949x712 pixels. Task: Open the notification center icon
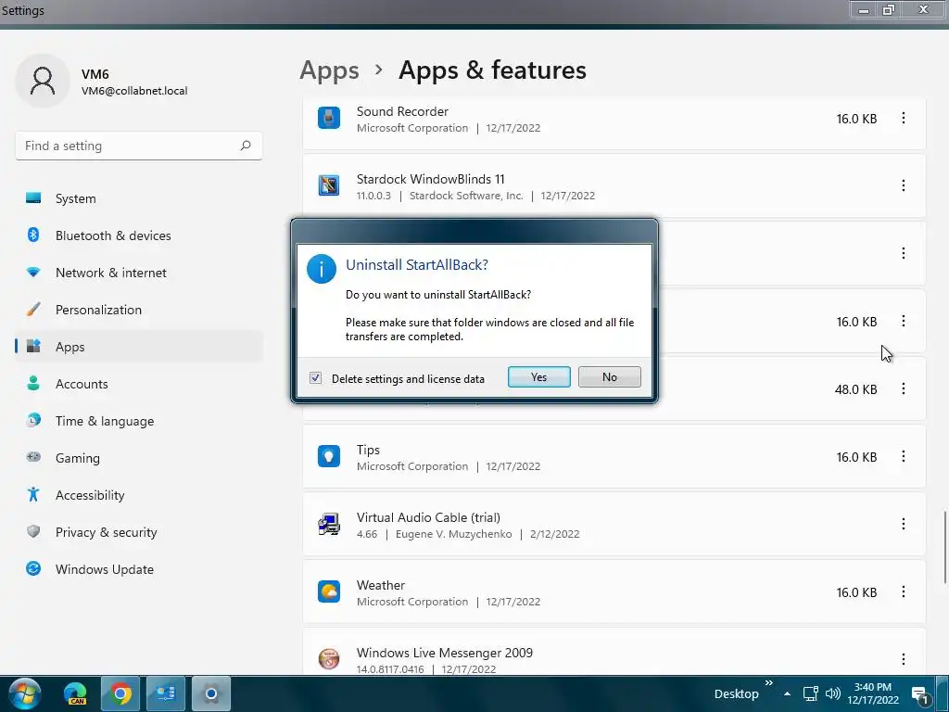(920, 695)
